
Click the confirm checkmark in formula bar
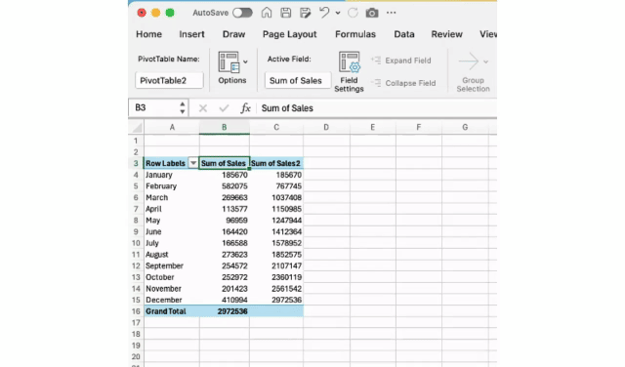(224, 108)
